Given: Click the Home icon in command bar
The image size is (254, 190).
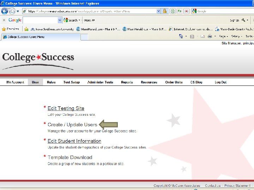Looking at the screenshot, I should (x=181, y=36).
